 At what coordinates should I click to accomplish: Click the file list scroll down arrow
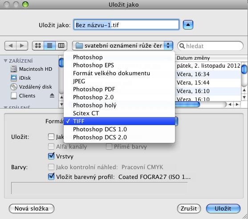244,97
